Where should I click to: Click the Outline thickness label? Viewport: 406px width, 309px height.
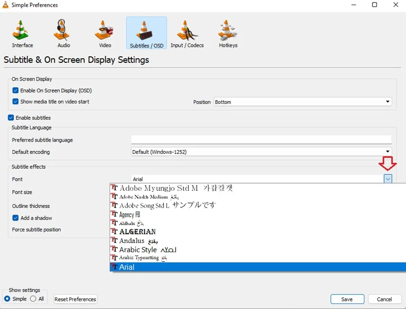pos(31,206)
